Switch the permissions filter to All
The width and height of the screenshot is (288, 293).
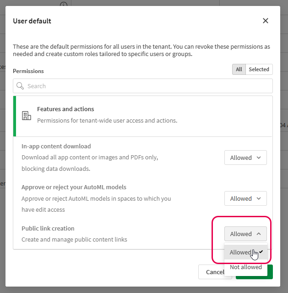tap(239, 69)
